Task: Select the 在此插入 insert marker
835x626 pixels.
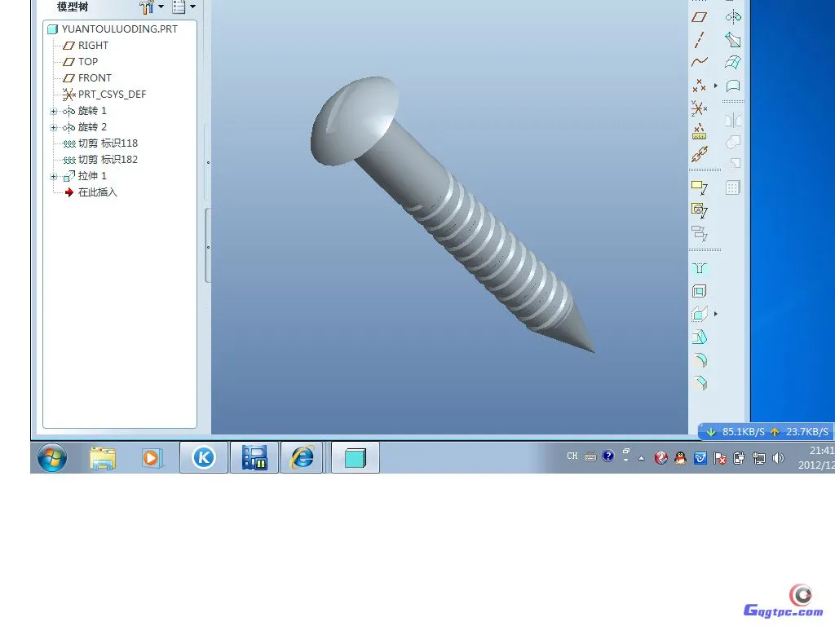Action: click(x=97, y=192)
